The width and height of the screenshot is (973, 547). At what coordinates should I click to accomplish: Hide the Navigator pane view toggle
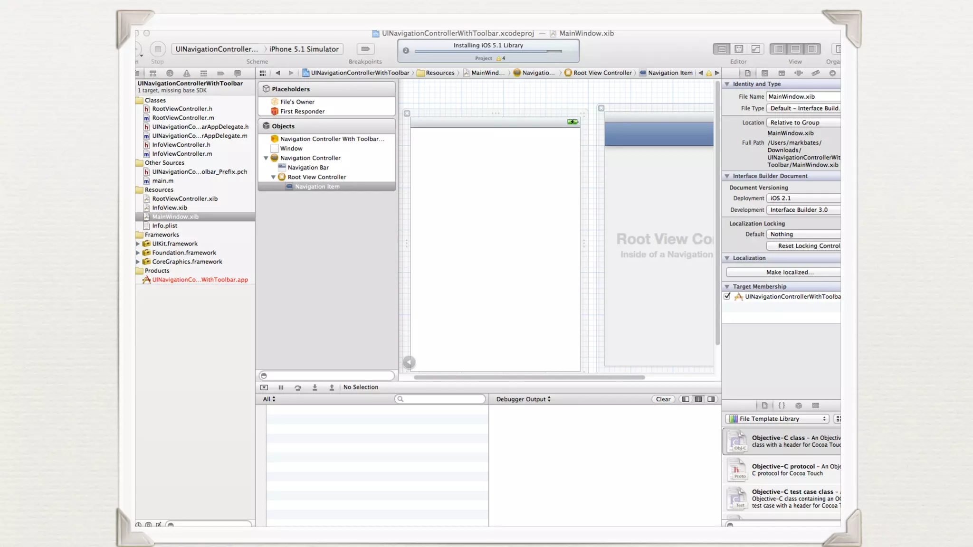(x=778, y=49)
